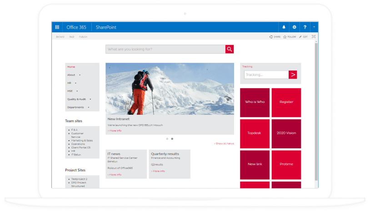Open the Browse ribbon tab
This screenshot has height=213, width=370.
pyautogui.click(x=60, y=37)
